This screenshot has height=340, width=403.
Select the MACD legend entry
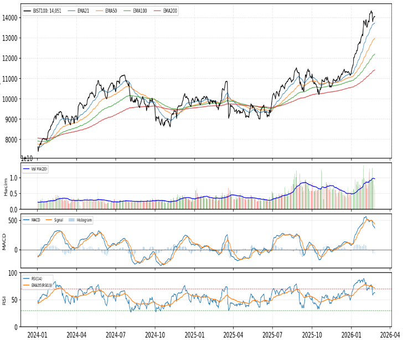click(x=35, y=220)
